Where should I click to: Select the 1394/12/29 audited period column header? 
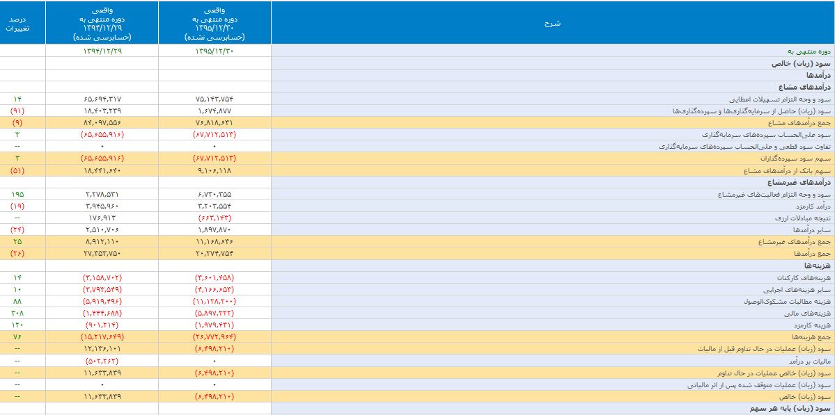[x=102, y=23]
